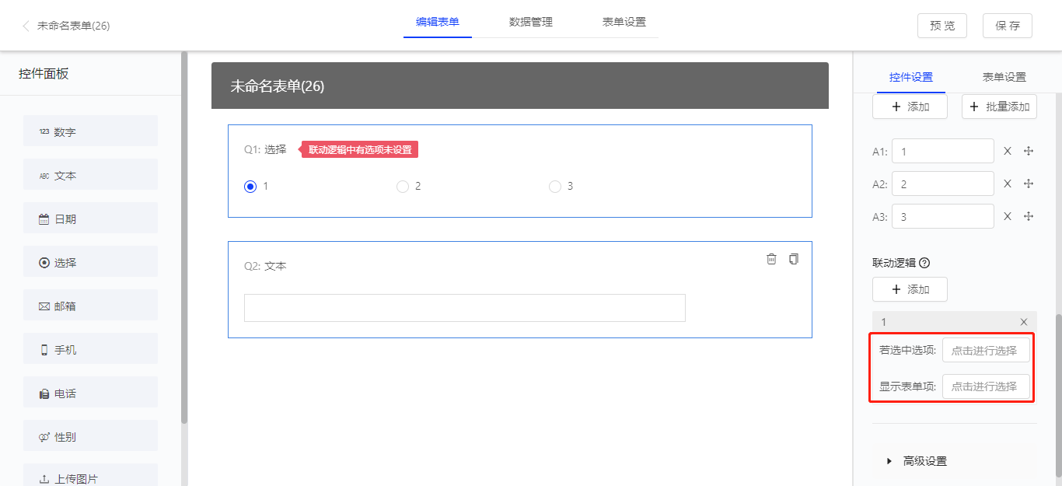Screen dimensions: 1062x486
Task: Close linkage rule 1 with X
Action: 1024,322
